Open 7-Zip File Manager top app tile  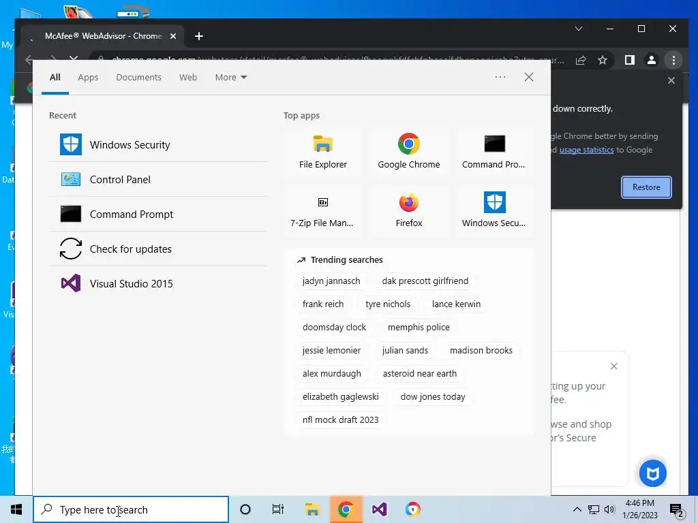(322, 211)
